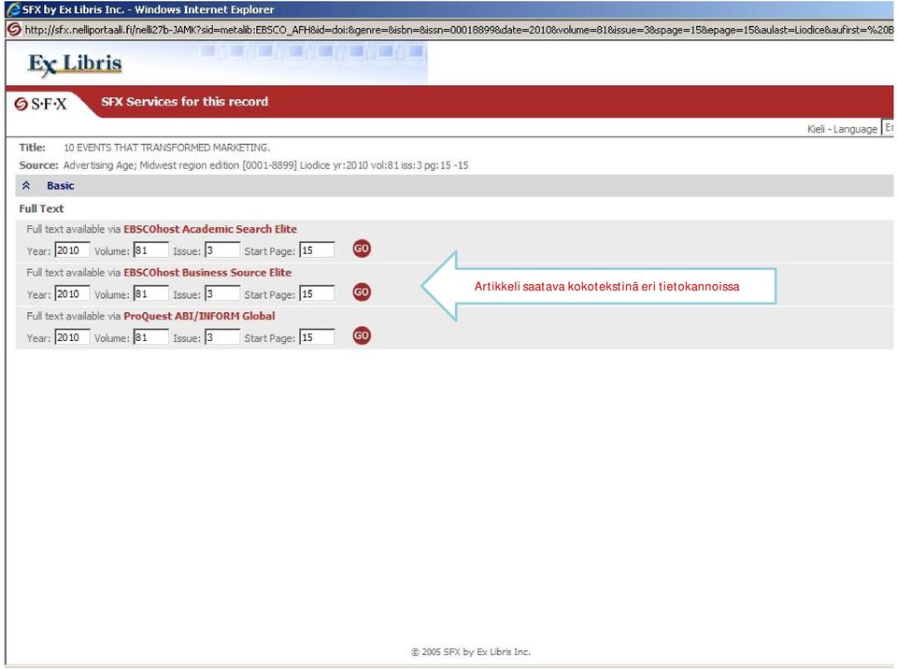897x669 pixels.
Task: Edit Start Page field for Business Source Elite
Action: click(317, 293)
